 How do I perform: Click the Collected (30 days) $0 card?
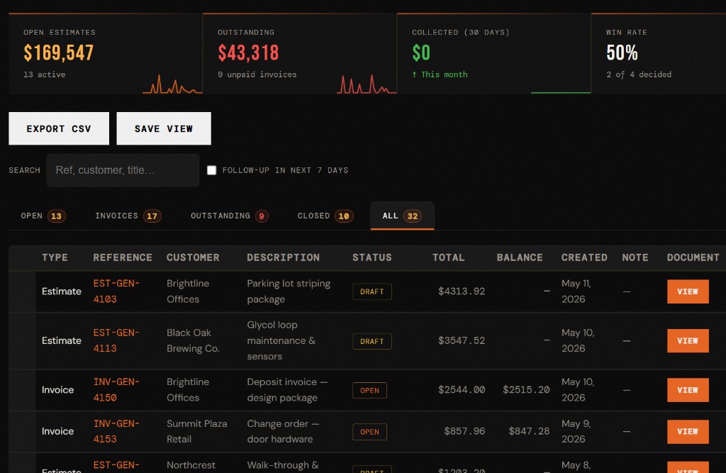coord(493,54)
